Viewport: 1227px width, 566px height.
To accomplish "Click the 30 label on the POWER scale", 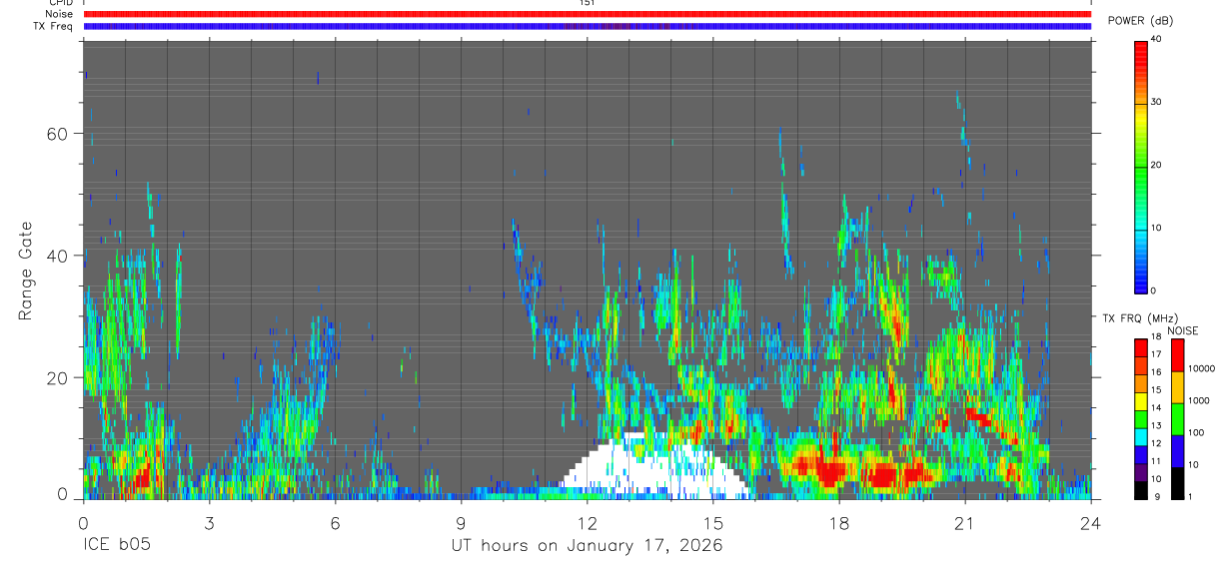I will click(1158, 102).
